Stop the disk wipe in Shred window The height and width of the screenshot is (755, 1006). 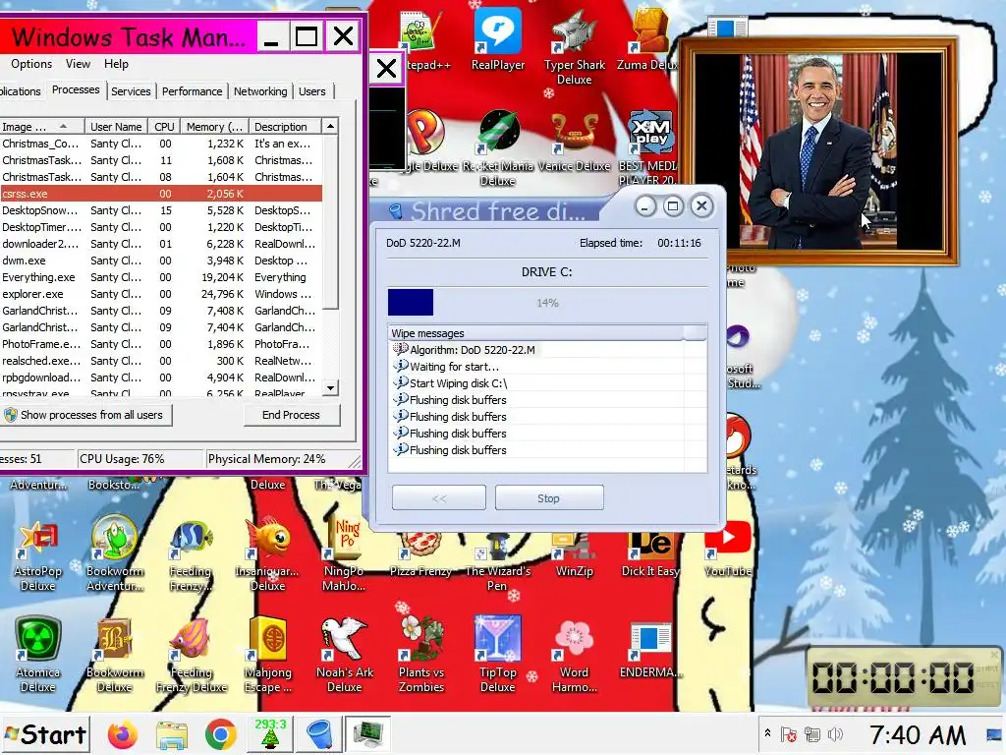[x=548, y=498]
